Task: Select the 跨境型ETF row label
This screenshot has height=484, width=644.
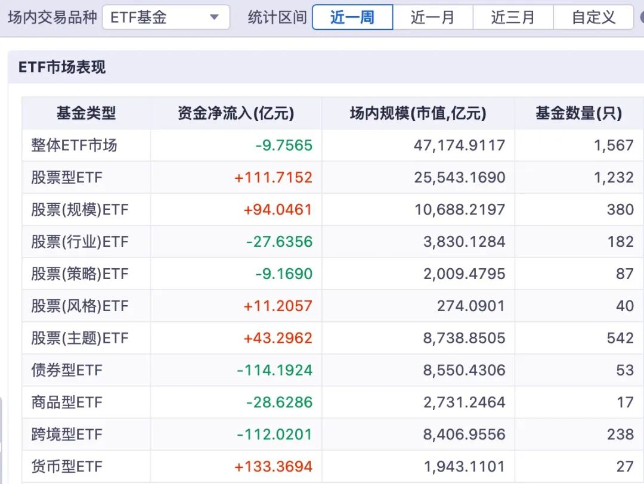Action: (x=67, y=435)
